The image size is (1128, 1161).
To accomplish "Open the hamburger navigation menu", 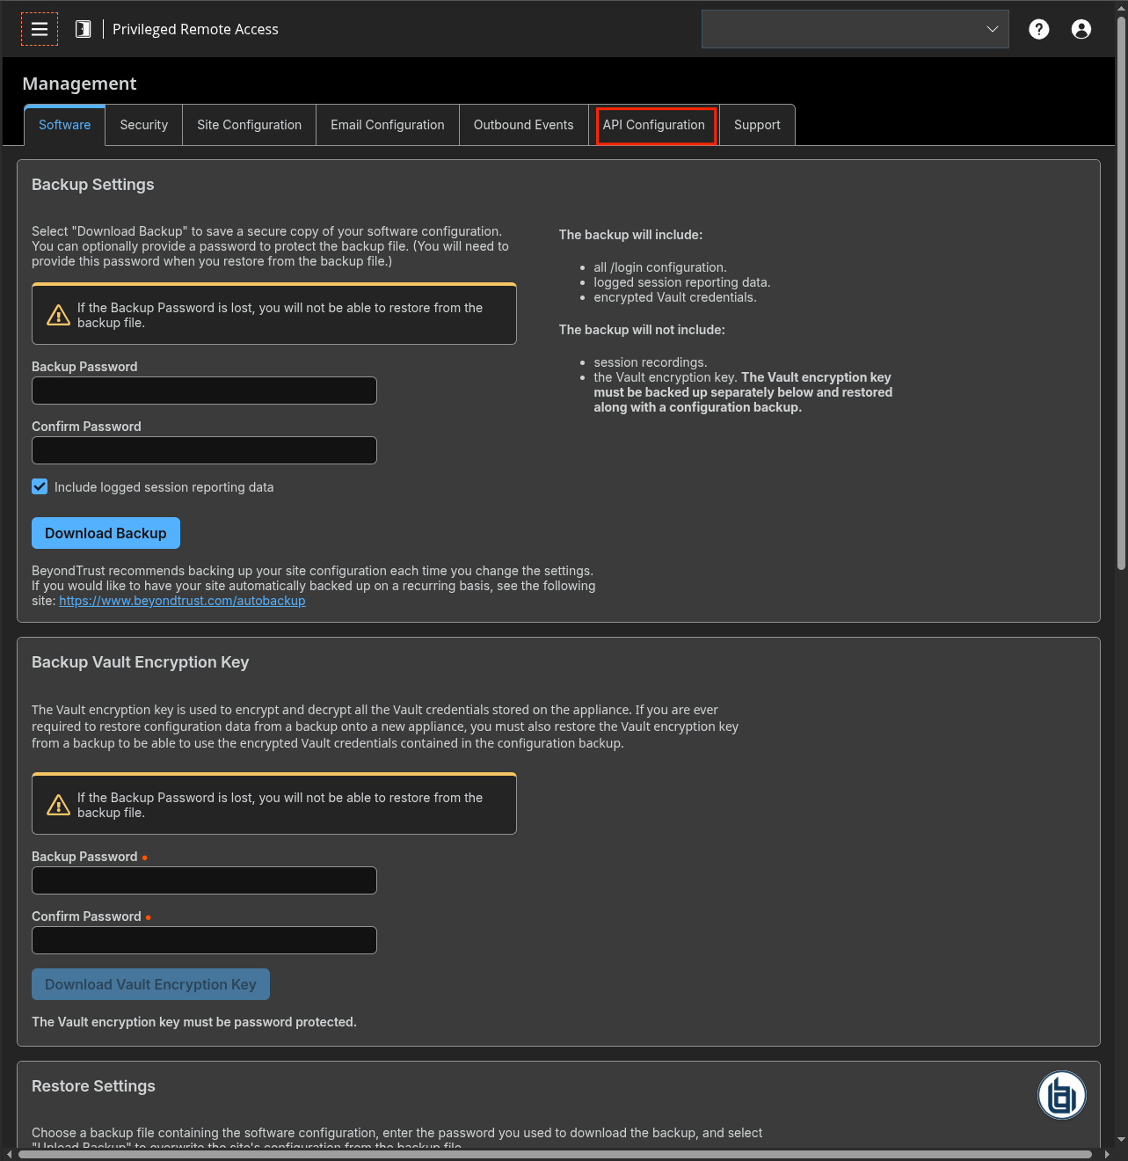I will [x=40, y=29].
